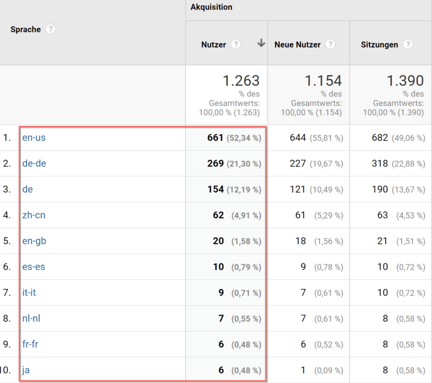Screen dimensions: 432x383
Task: Click the 227 new users value for de-de
Action: 297,163
